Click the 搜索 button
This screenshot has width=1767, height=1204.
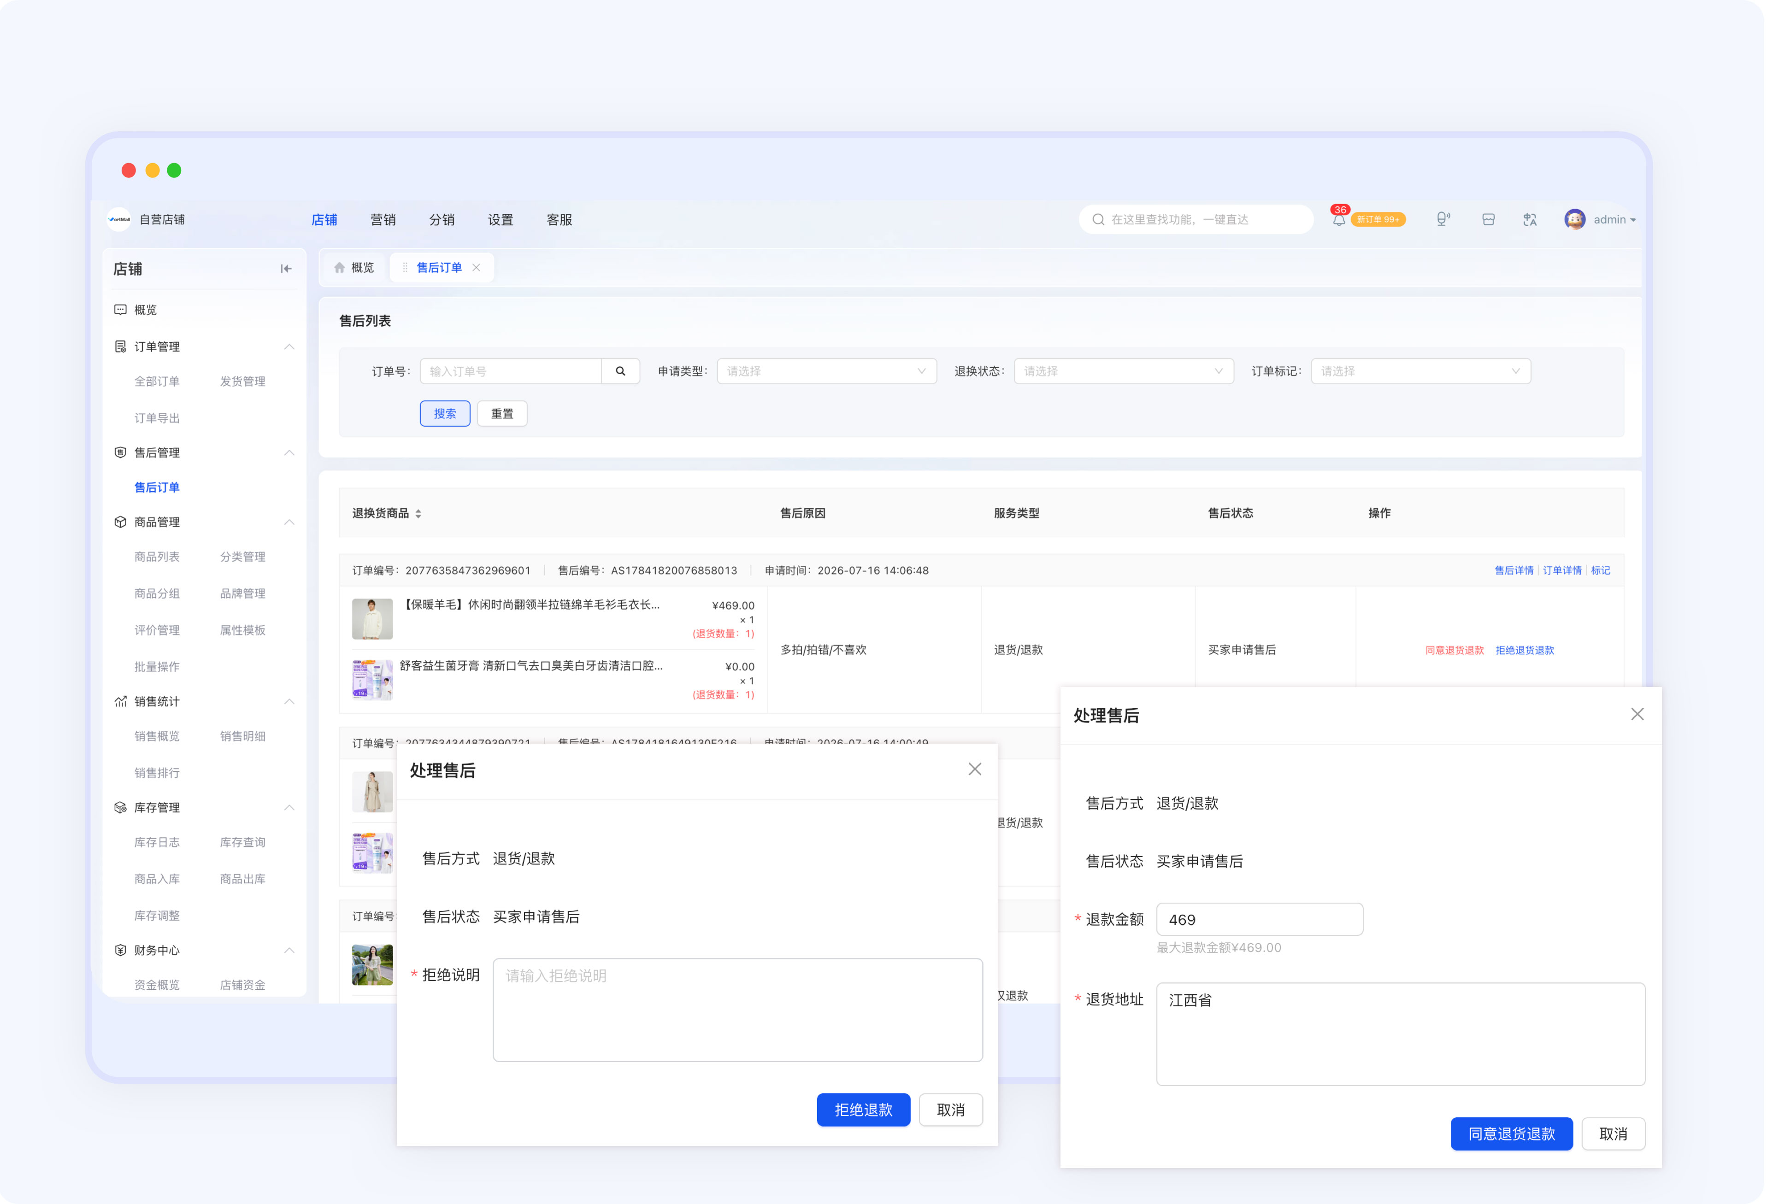445,413
